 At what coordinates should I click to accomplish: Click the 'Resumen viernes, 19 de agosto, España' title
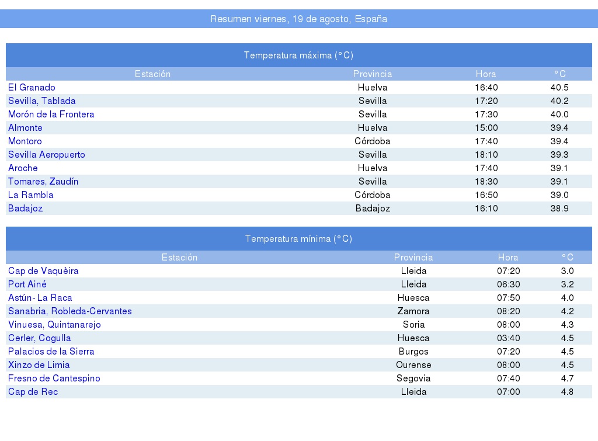[x=299, y=19]
